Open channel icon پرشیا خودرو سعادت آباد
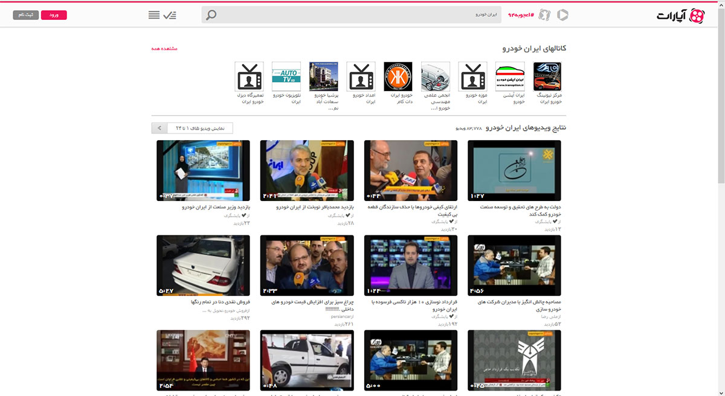 [323, 77]
